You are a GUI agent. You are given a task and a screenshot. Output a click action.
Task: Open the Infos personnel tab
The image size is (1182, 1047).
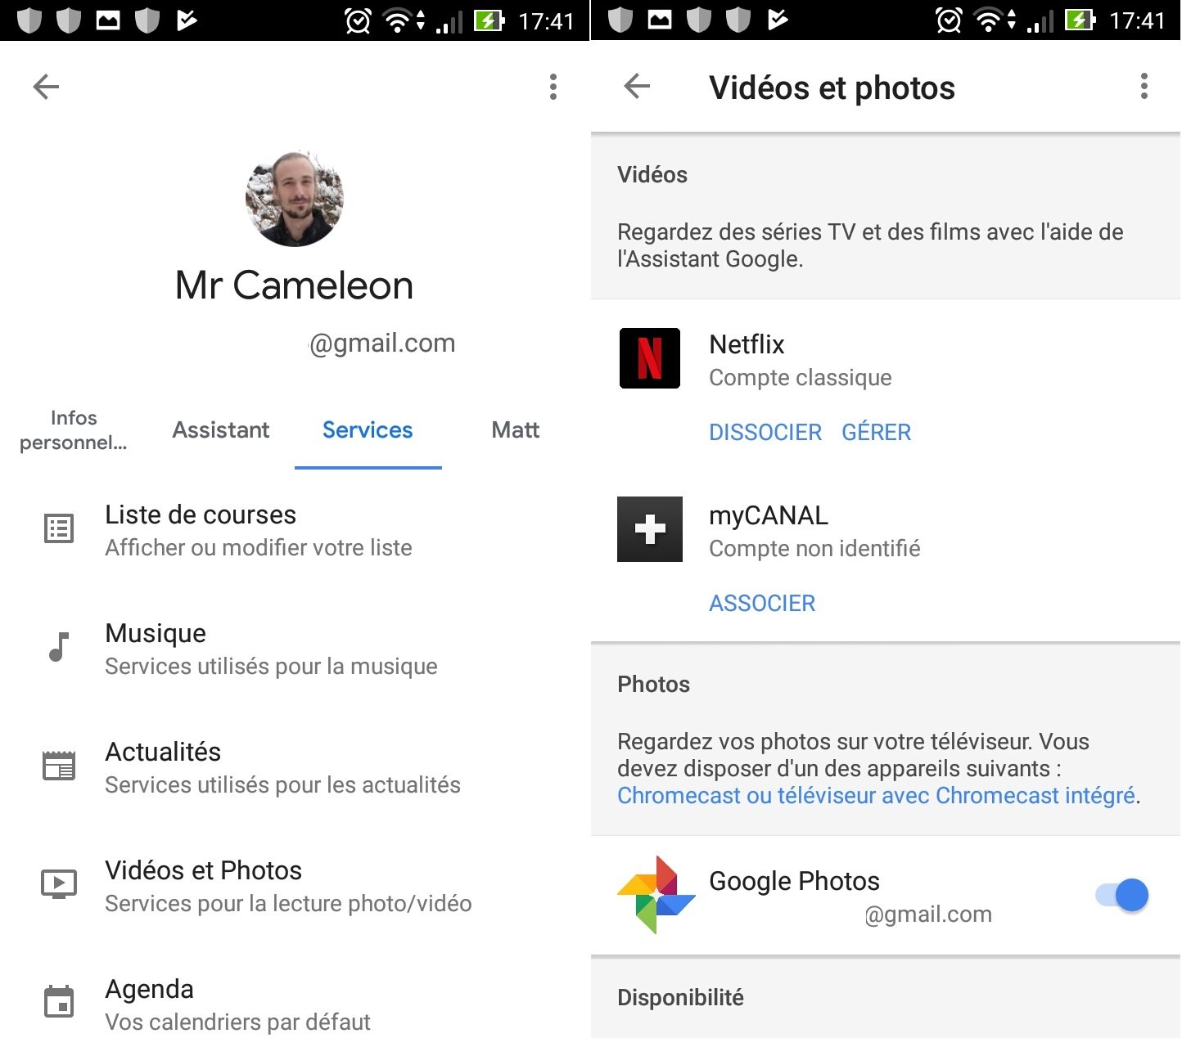click(73, 429)
